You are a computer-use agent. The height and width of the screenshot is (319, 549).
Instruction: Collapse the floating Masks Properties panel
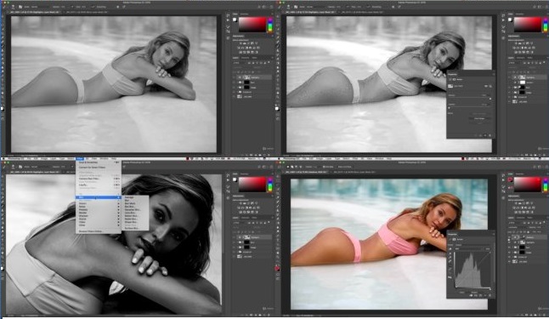494,74
